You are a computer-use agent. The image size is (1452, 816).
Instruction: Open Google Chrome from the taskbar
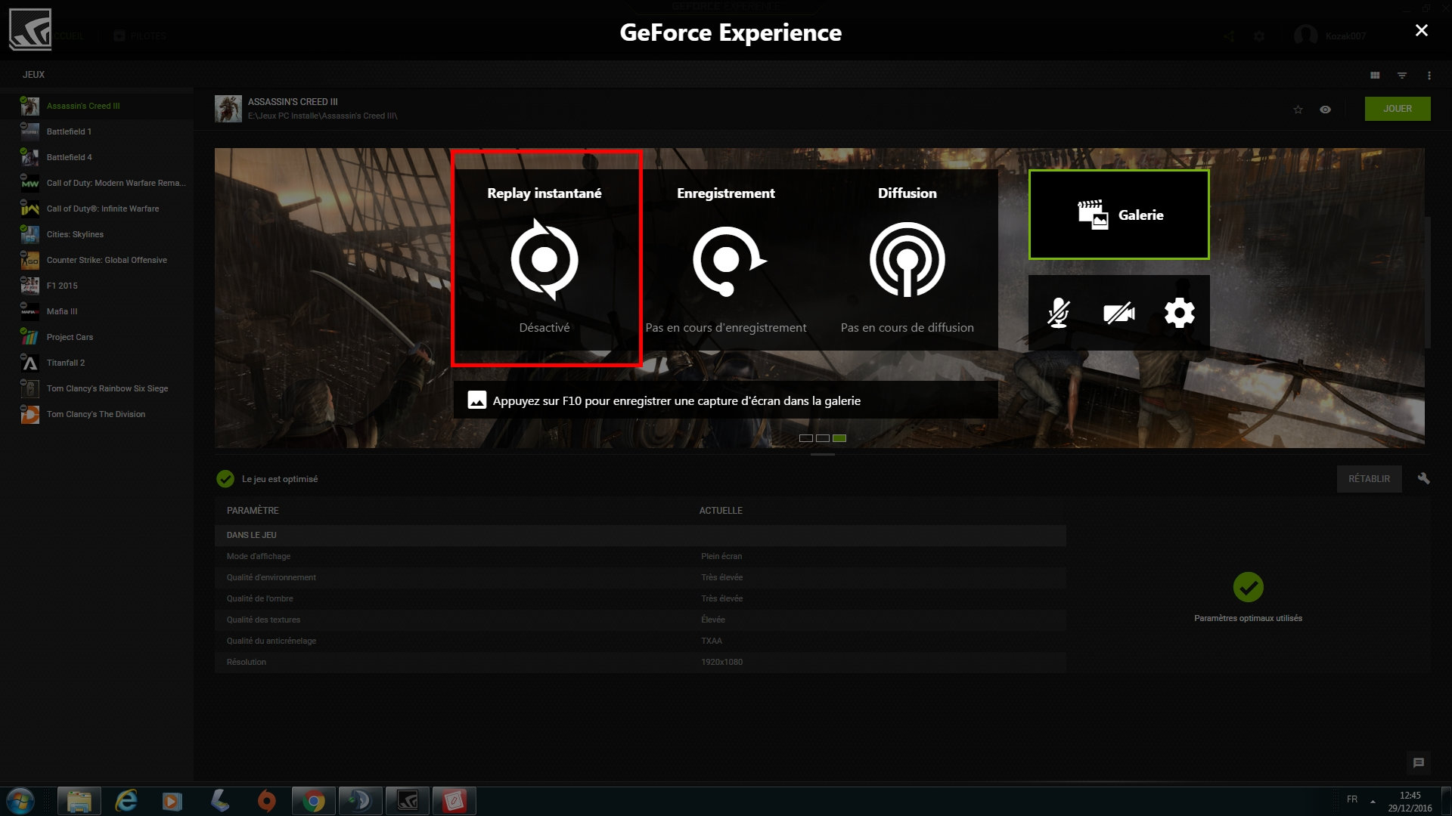313,801
